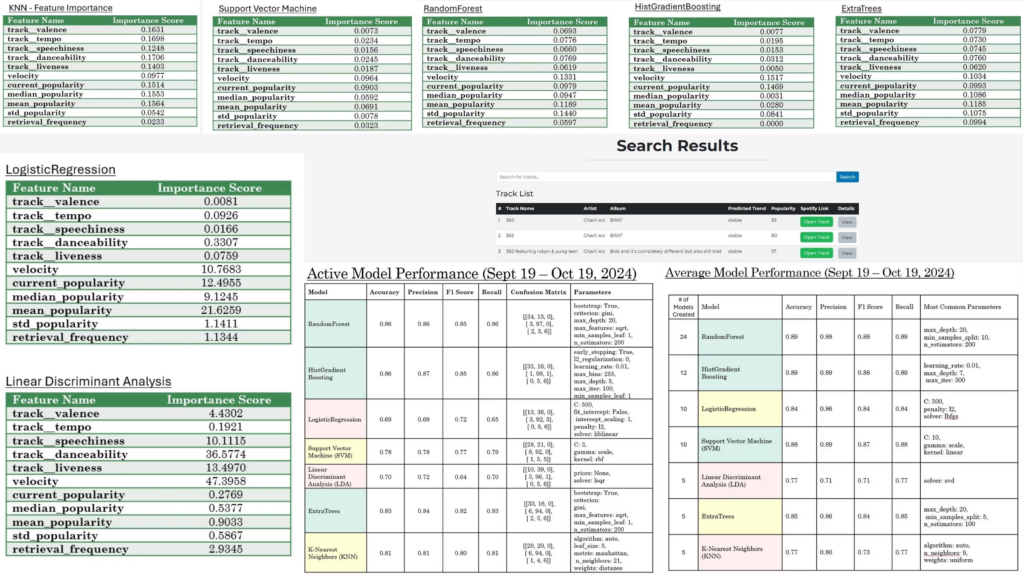
Task: Click 'Active Model Performance' underlined title
Action: (x=471, y=273)
